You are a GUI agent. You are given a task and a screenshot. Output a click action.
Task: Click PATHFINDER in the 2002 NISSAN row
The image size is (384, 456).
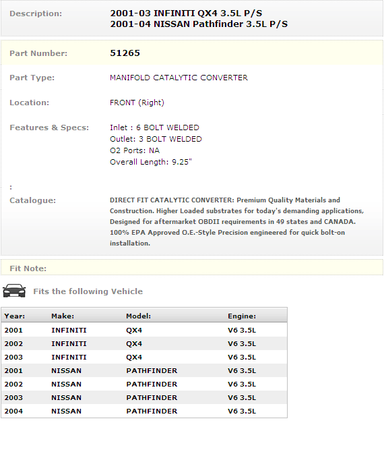click(152, 384)
